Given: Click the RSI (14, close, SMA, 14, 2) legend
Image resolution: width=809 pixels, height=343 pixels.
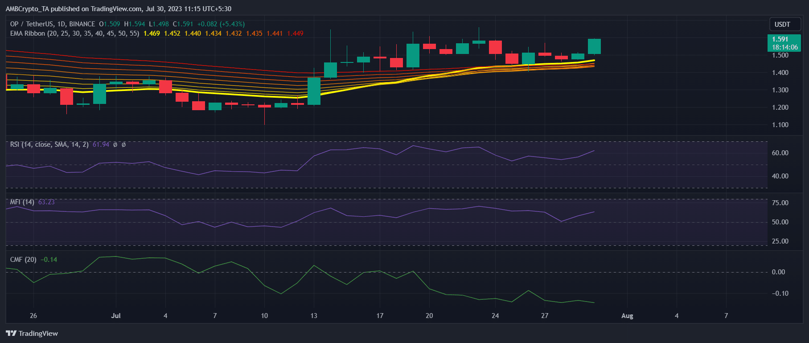Looking at the screenshot, I should pos(49,145).
